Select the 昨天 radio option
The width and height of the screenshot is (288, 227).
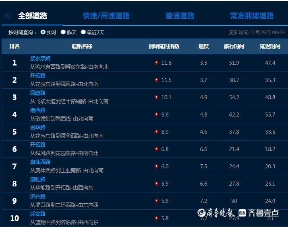tap(63, 32)
